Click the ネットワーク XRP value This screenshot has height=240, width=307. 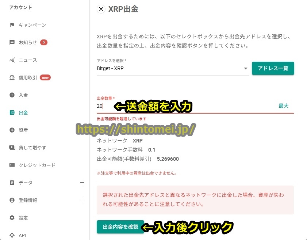138,141
